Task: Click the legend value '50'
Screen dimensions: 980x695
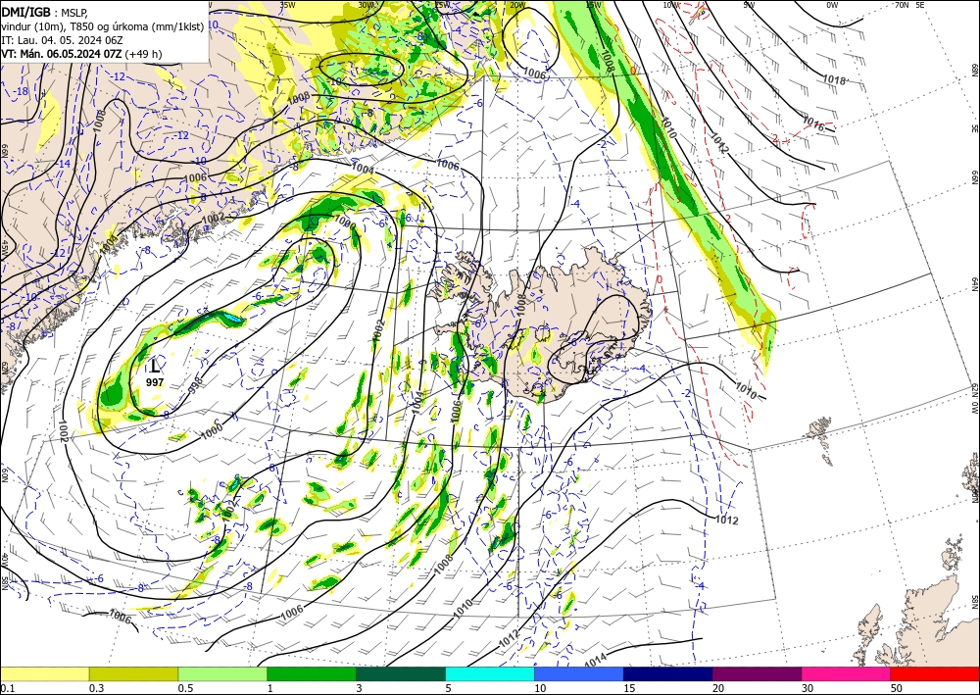Action: point(897,688)
